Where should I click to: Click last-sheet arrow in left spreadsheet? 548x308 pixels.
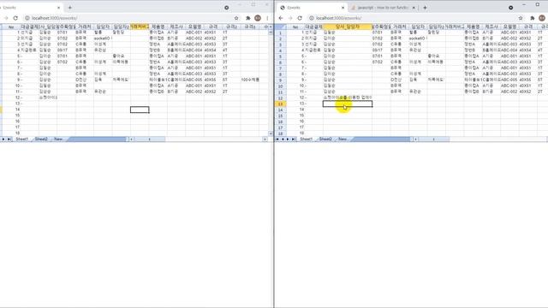click(x=9, y=139)
